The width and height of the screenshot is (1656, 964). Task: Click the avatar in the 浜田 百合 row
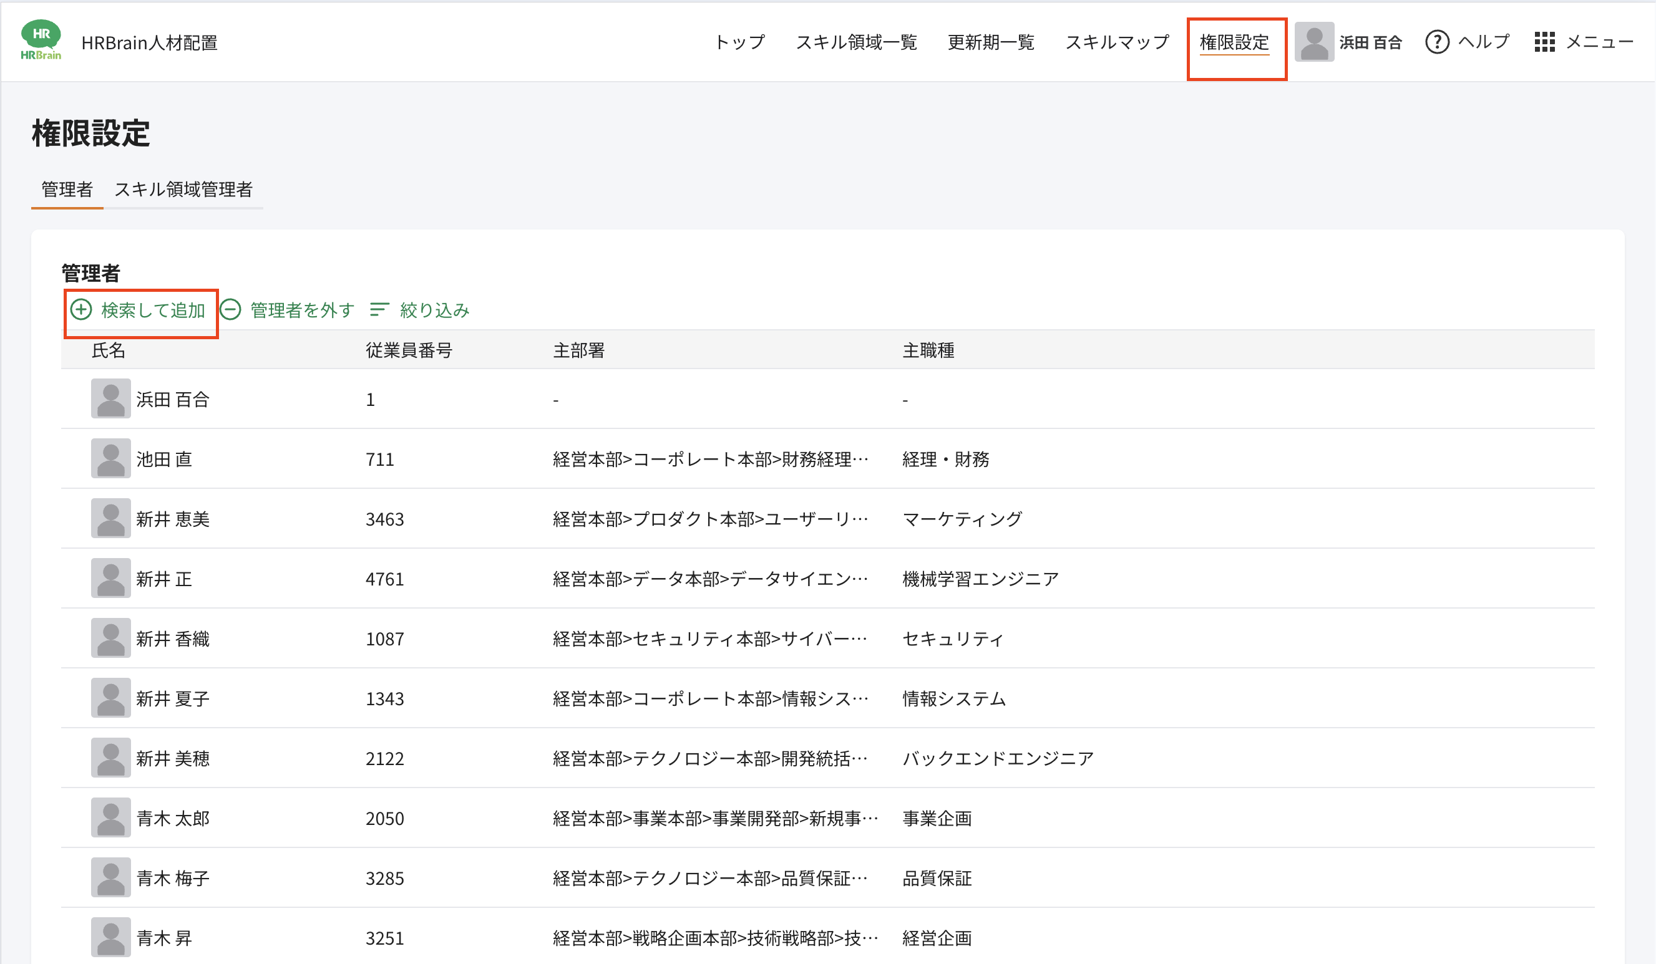[x=110, y=398]
